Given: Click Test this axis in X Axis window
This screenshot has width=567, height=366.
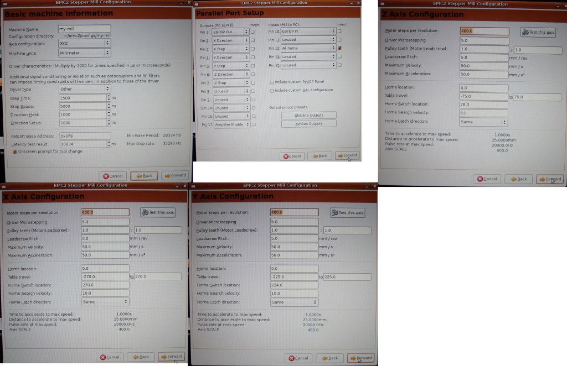Looking at the screenshot, I should click(x=158, y=212).
